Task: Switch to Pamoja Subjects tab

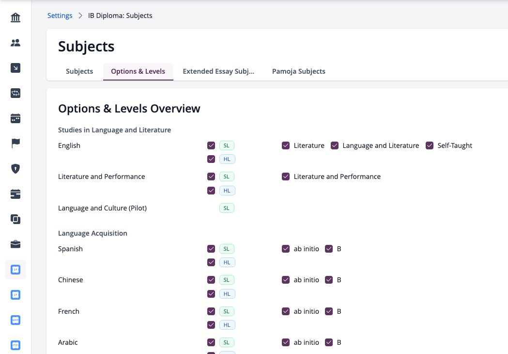Action: (x=299, y=71)
